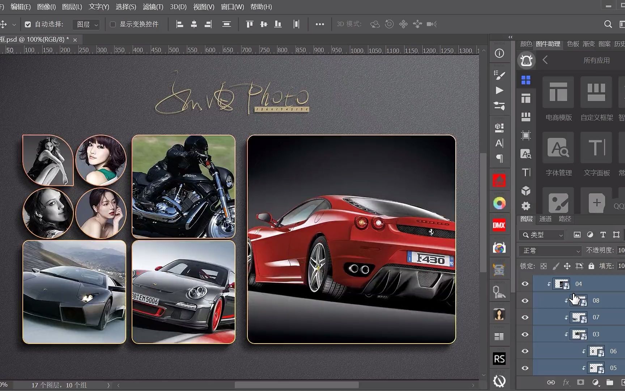The height and width of the screenshot is (391, 625).
Task: Filter layers by type layer icon
Action: click(603, 235)
